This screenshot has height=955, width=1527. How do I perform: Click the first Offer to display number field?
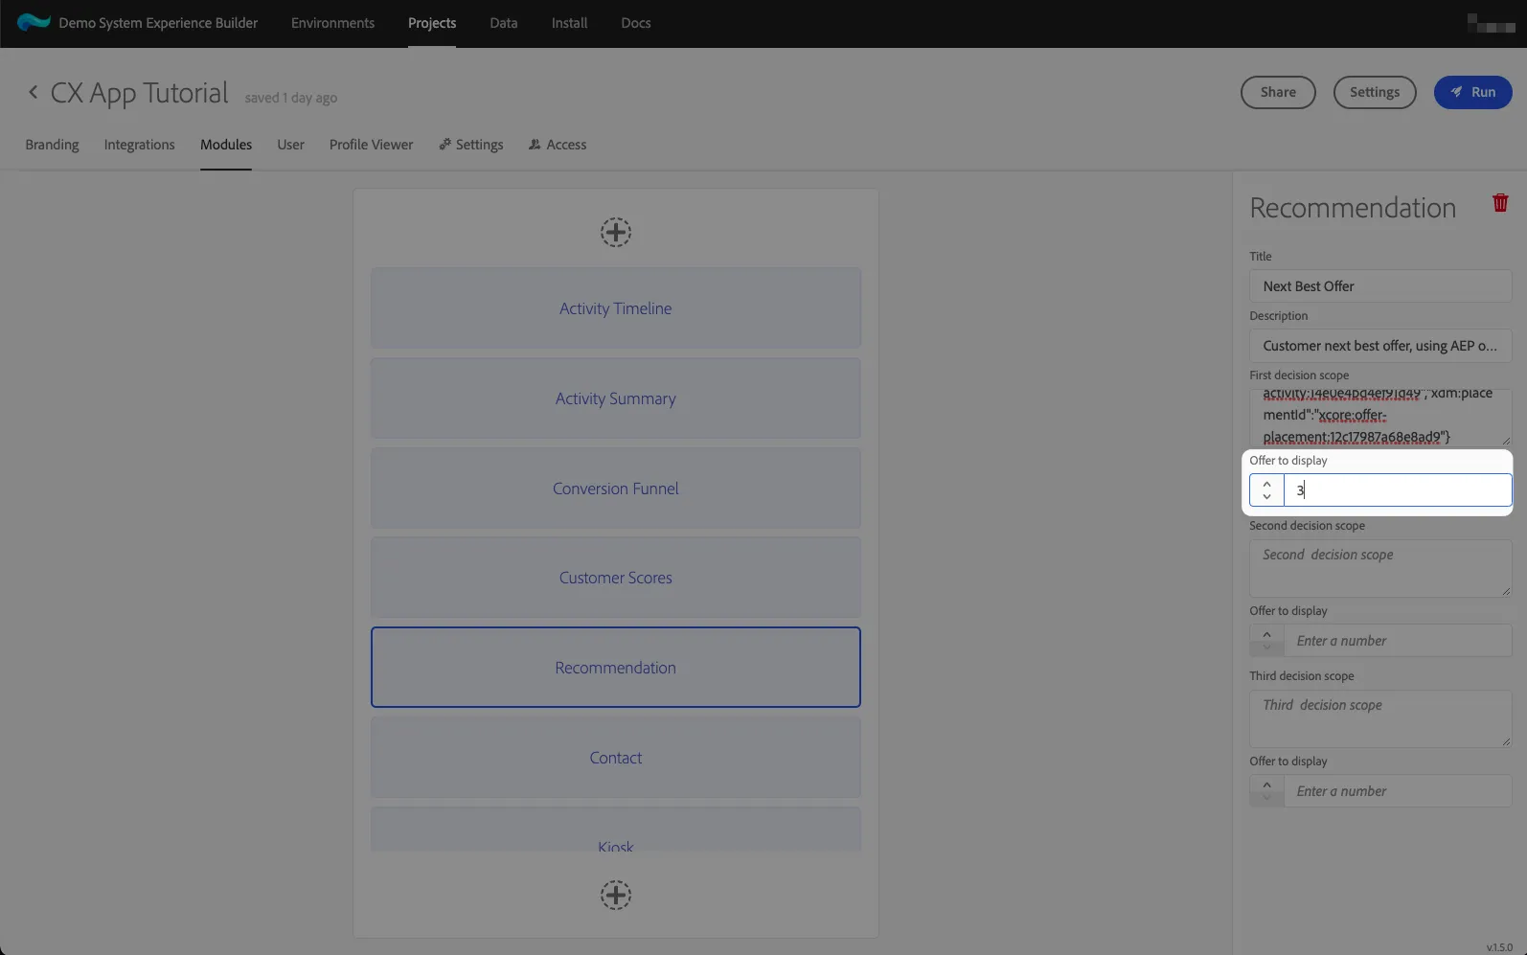pos(1398,490)
